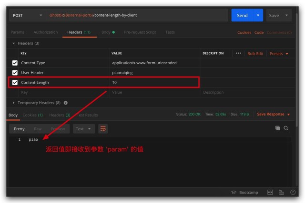
Task: Open the Save Response dropdown
Action: [x=273, y=114]
